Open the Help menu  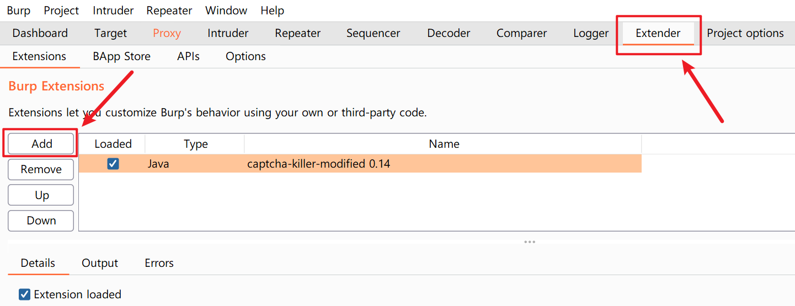pos(273,10)
